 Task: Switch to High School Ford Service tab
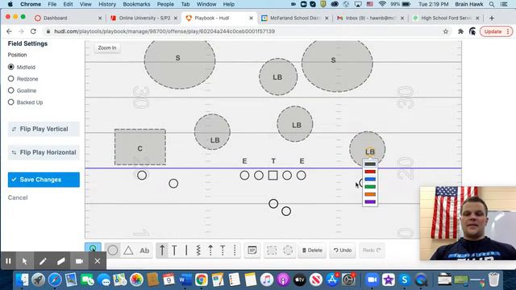pyautogui.click(x=446, y=18)
